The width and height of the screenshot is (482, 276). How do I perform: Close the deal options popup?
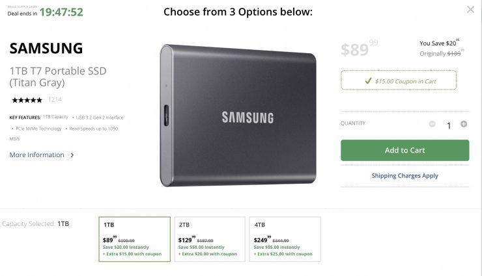click(x=470, y=10)
